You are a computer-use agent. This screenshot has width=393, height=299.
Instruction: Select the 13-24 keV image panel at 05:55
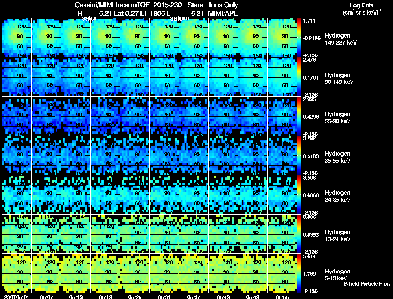(x=282, y=234)
